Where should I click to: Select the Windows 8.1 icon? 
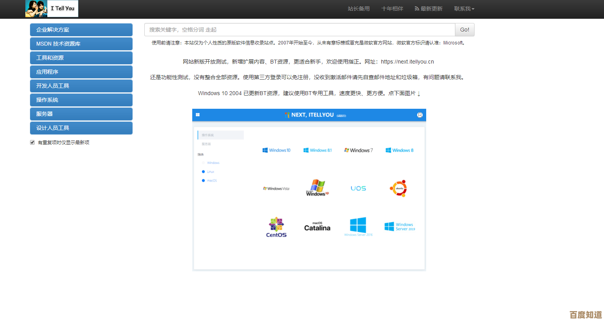[x=318, y=150]
